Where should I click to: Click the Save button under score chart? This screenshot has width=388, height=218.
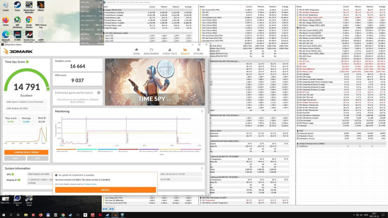(x=38, y=158)
